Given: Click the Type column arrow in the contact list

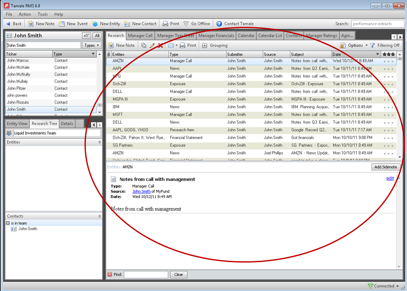Looking at the screenshot, I should 93,54.
